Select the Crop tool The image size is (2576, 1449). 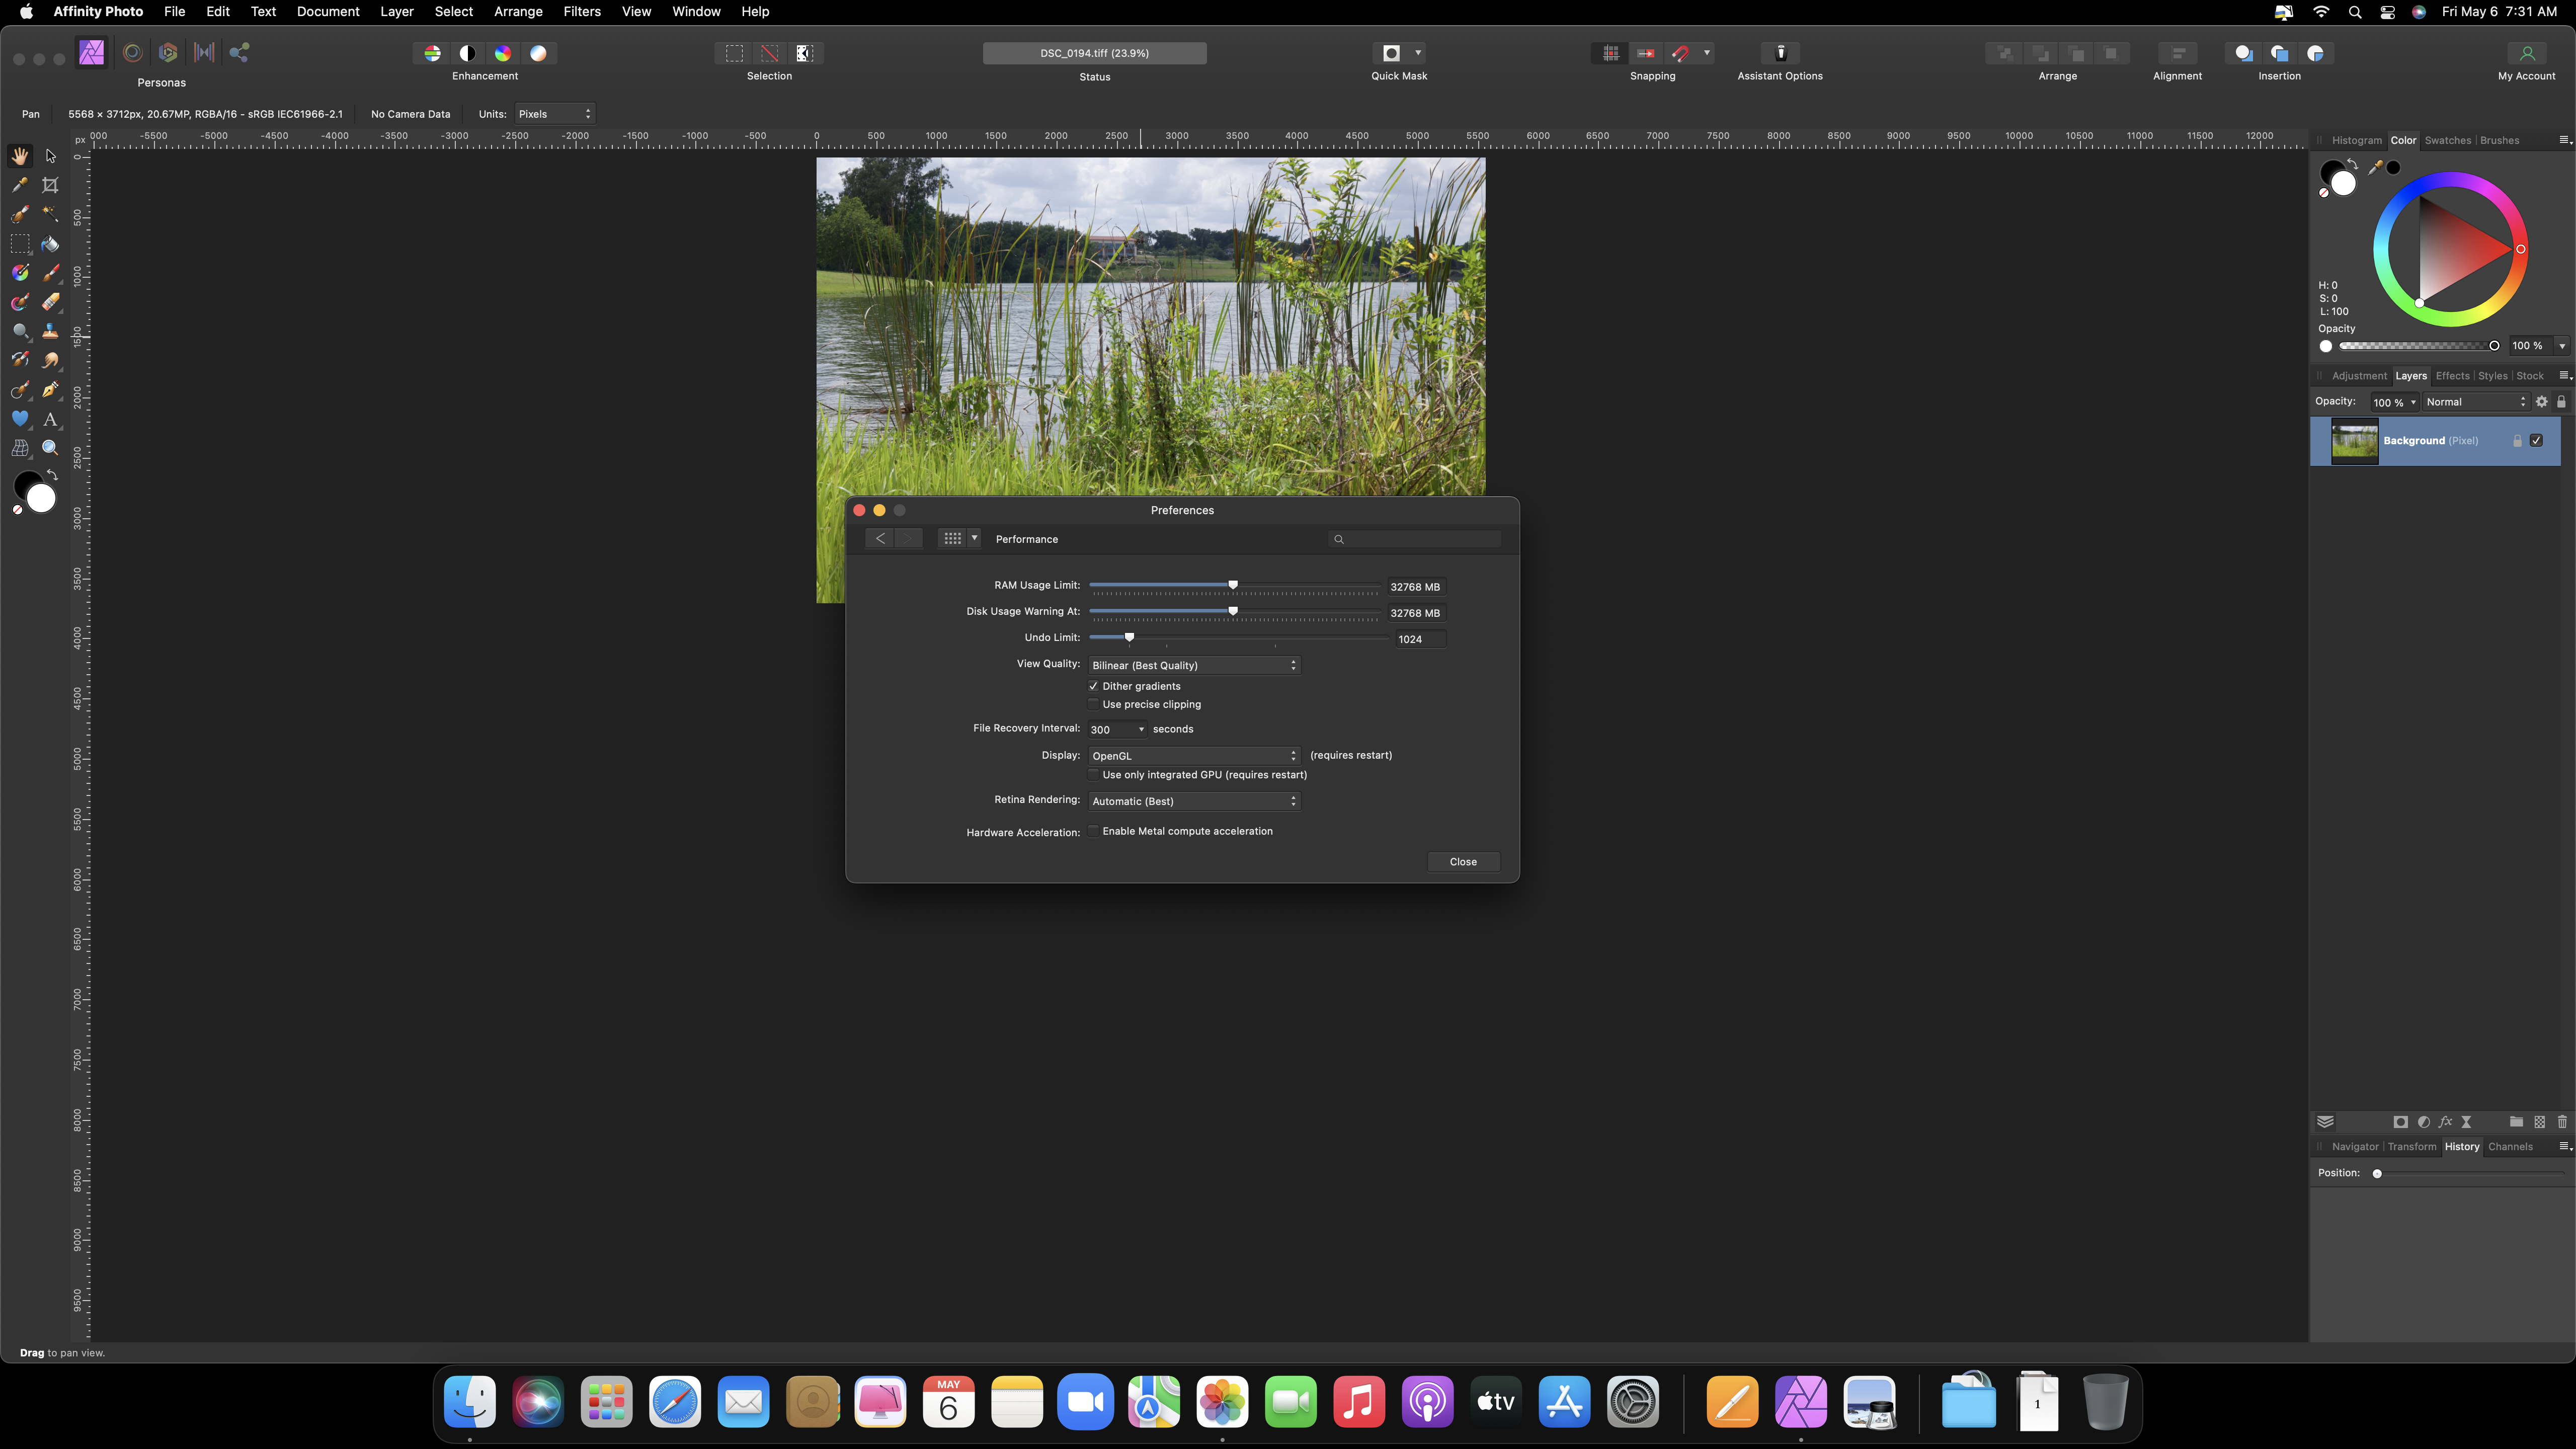click(x=50, y=185)
